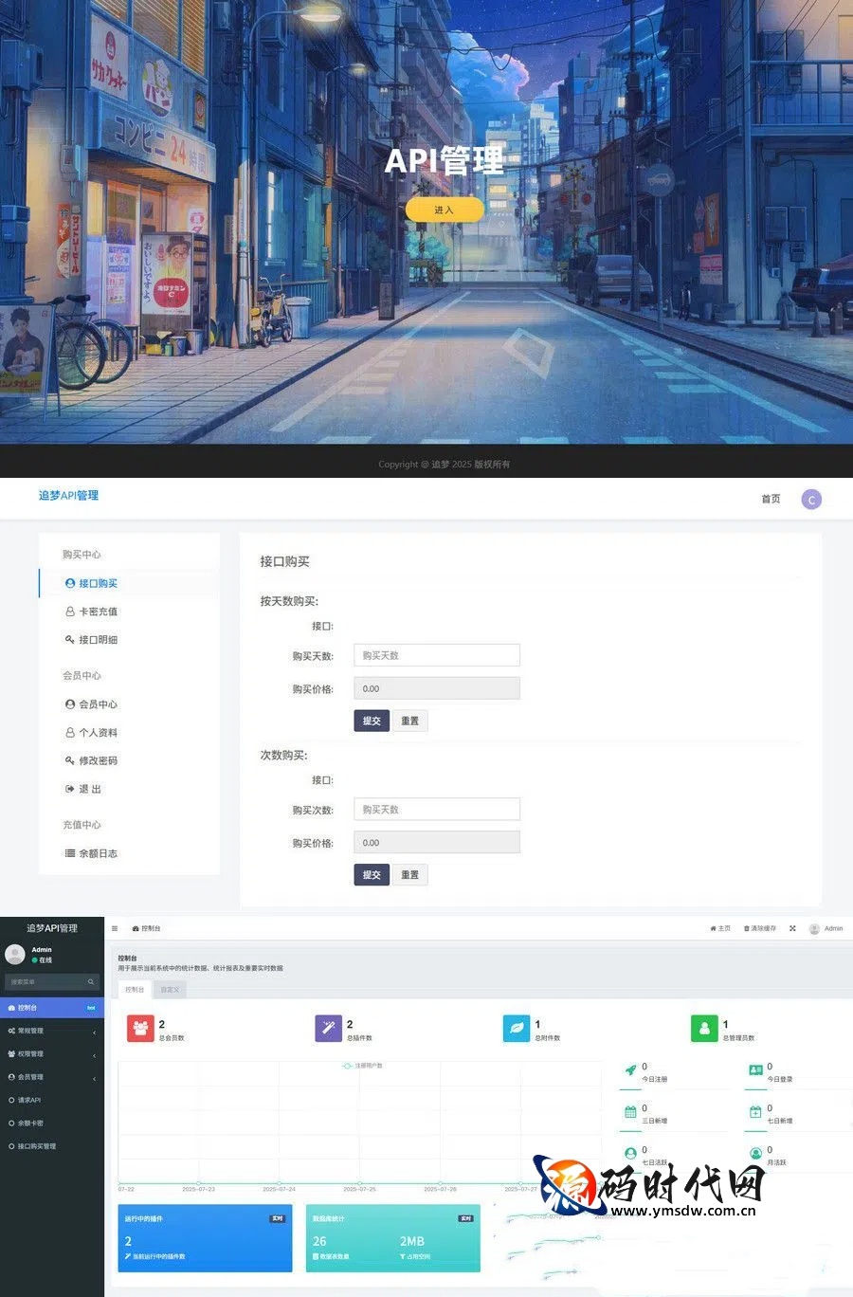Click the 三日新增 calendar icon
The image size is (853, 1297).
pos(630,1112)
